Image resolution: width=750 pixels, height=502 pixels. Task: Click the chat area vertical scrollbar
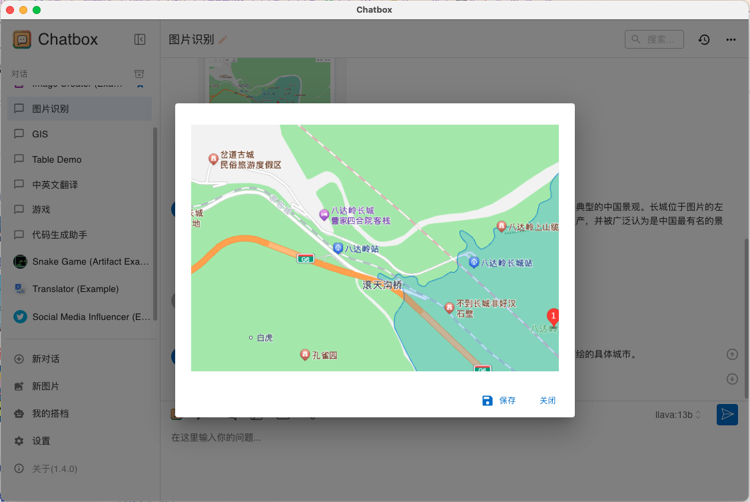[x=746, y=318]
